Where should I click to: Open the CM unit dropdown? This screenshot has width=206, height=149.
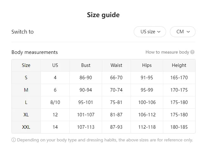click(183, 32)
